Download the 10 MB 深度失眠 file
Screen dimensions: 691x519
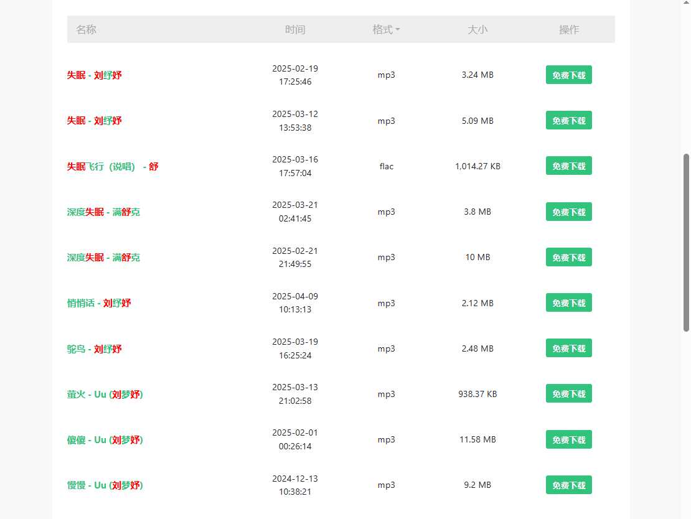568,257
